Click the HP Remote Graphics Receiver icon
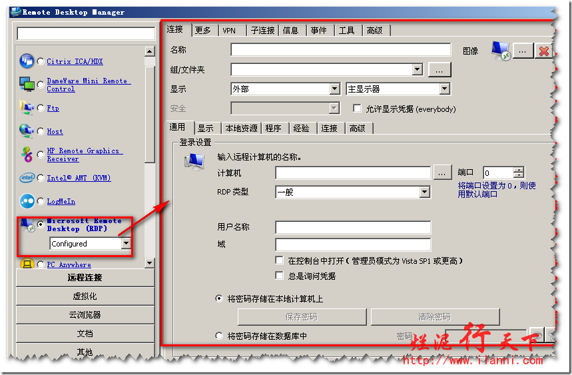572x375 pixels. [27, 155]
